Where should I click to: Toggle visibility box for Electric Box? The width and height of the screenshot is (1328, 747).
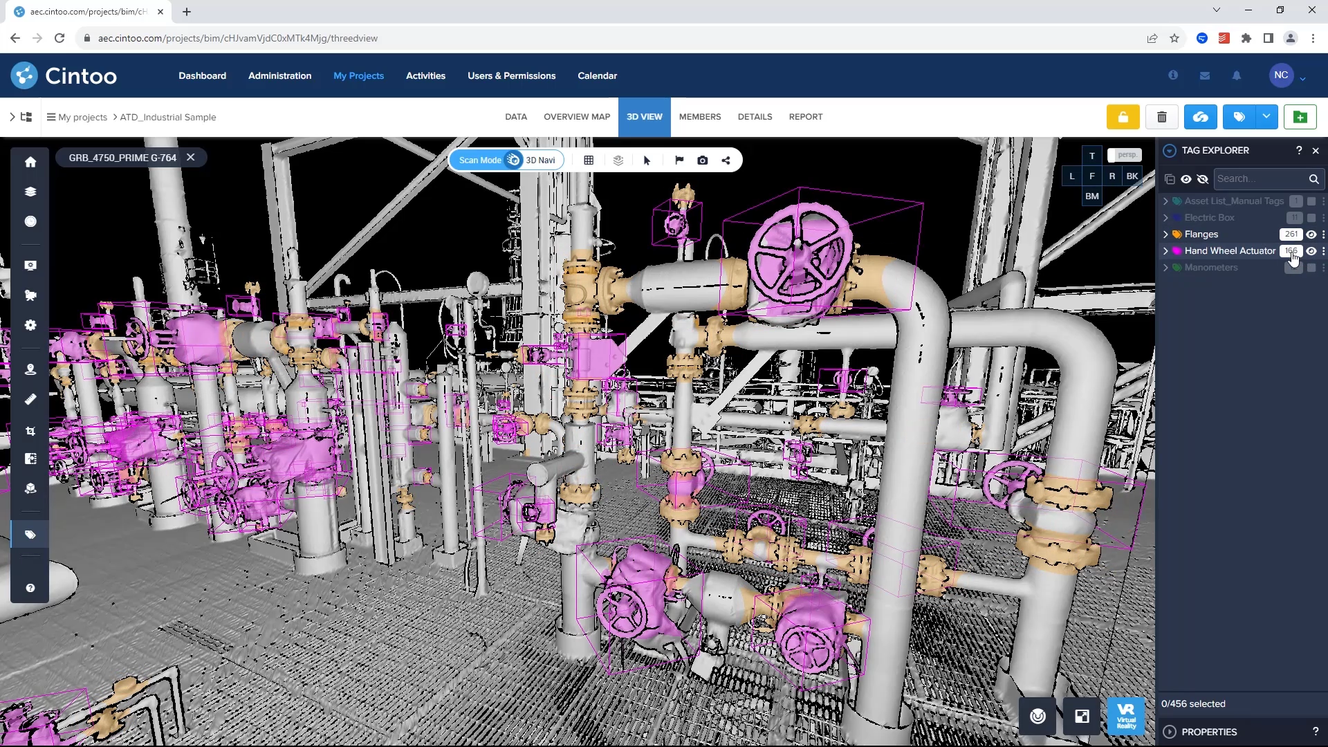1311,218
